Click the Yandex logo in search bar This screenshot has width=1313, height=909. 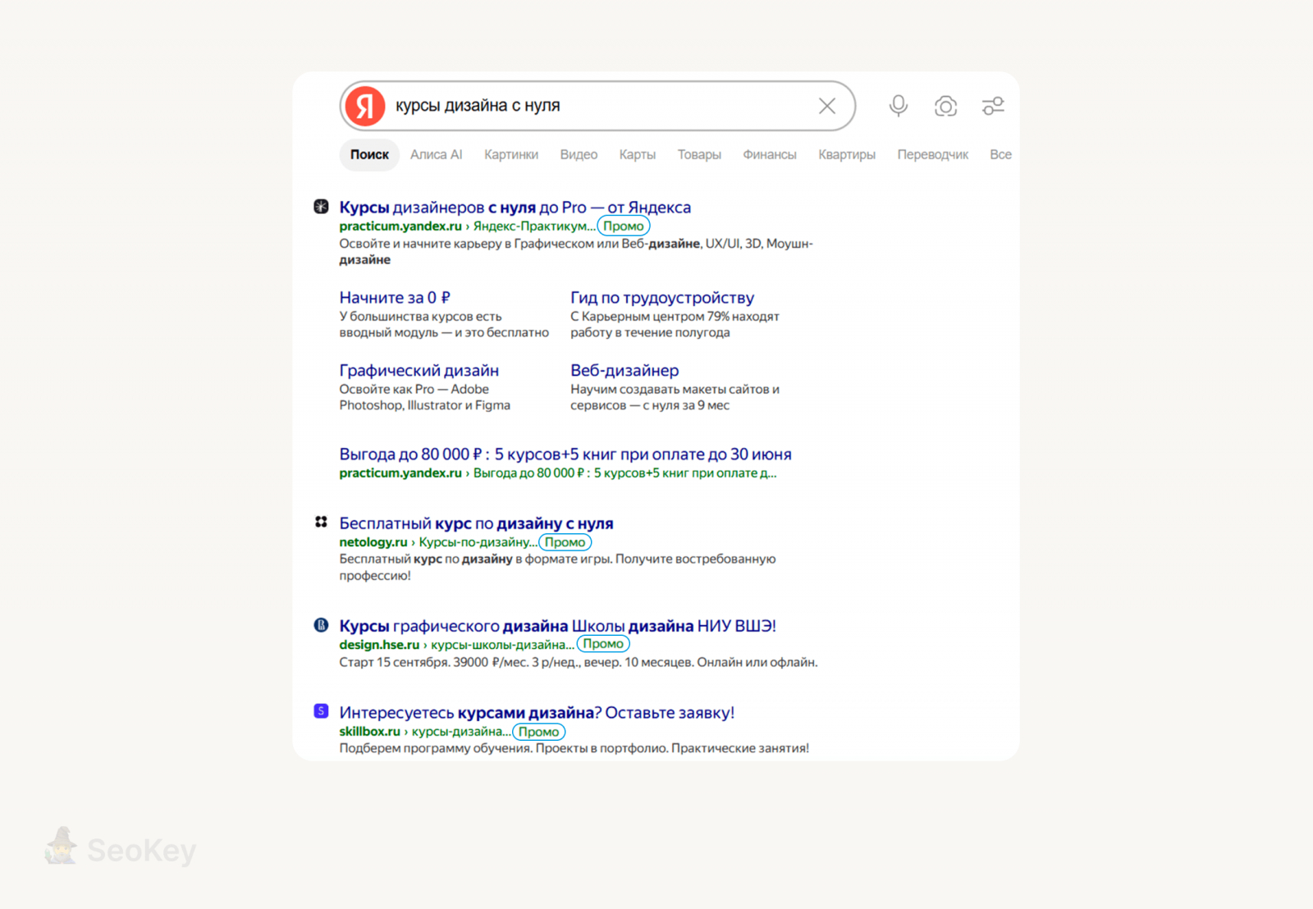point(365,106)
